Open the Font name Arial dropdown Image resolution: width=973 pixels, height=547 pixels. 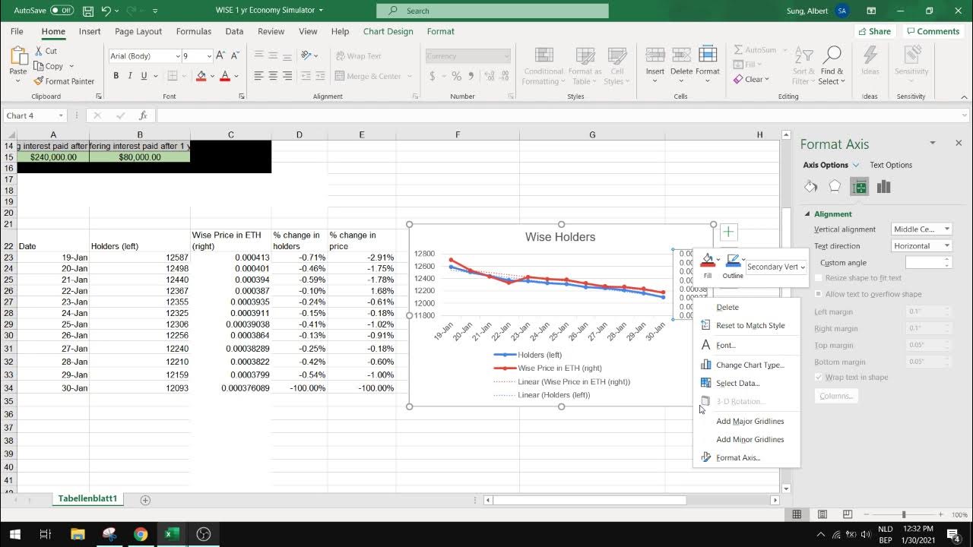pos(178,56)
